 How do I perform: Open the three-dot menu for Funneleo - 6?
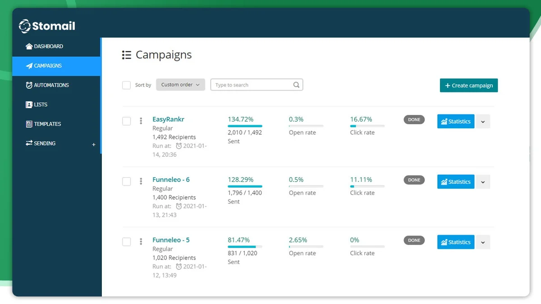[x=141, y=181]
